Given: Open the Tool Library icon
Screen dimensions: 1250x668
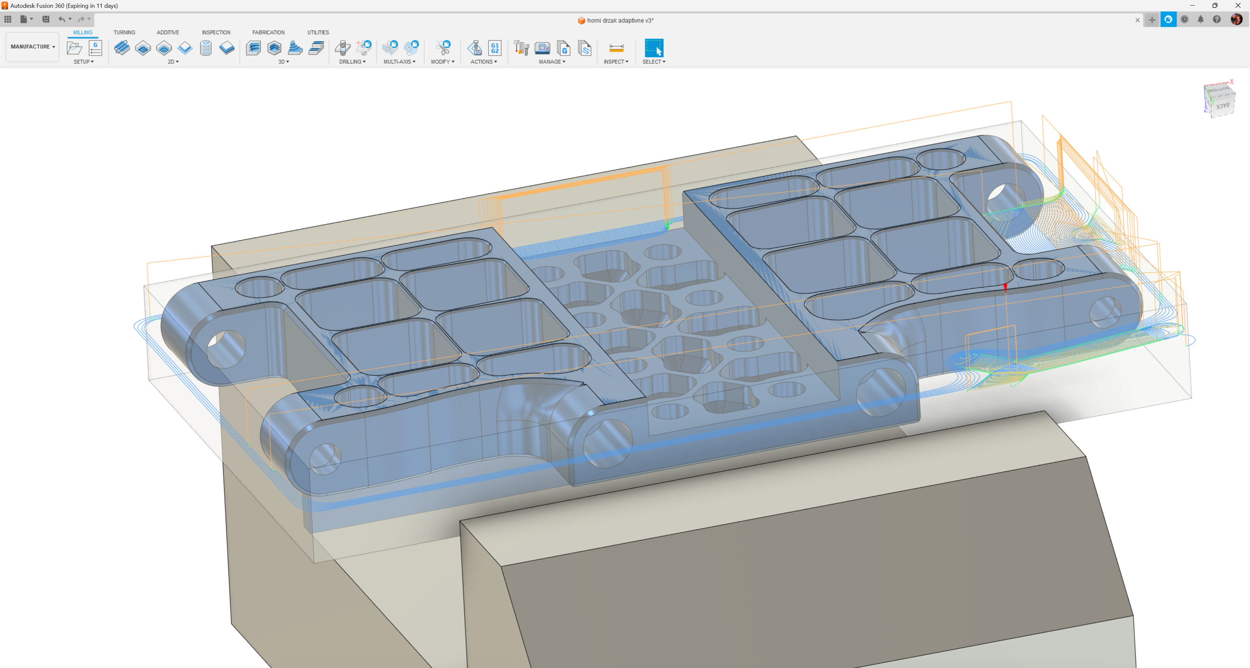Looking at the screenshot, I should [521, 48].
